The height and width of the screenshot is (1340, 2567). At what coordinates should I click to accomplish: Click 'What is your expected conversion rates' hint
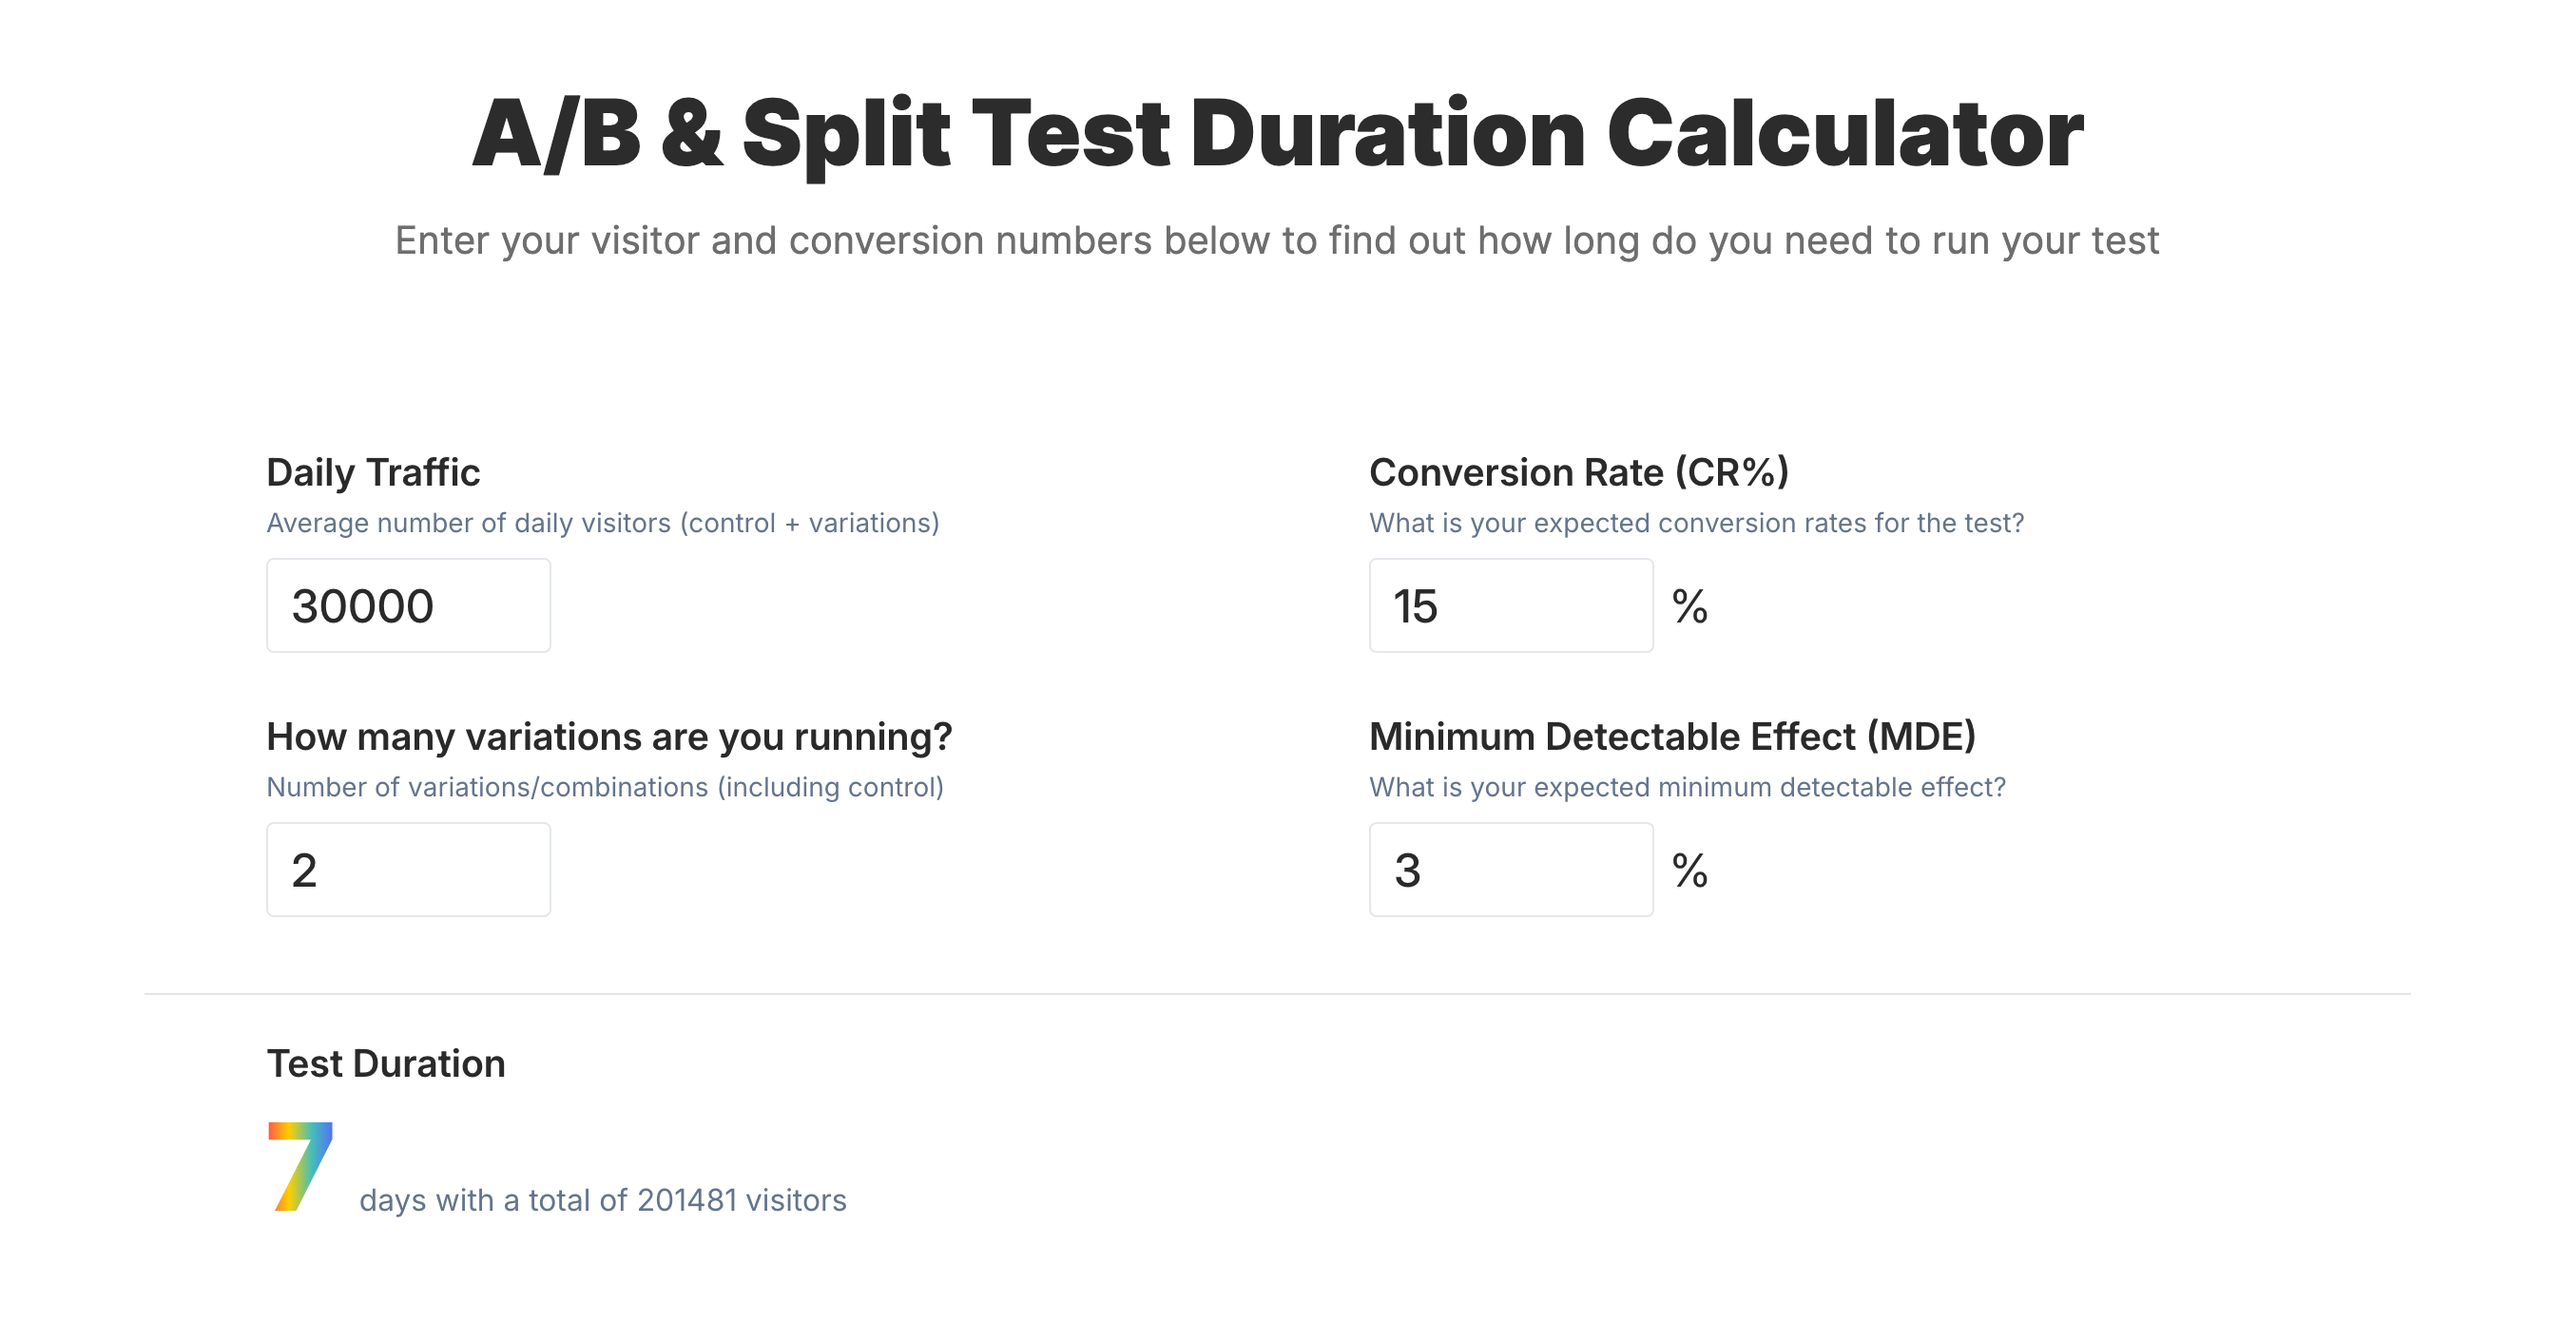[x=1696, y=523]
